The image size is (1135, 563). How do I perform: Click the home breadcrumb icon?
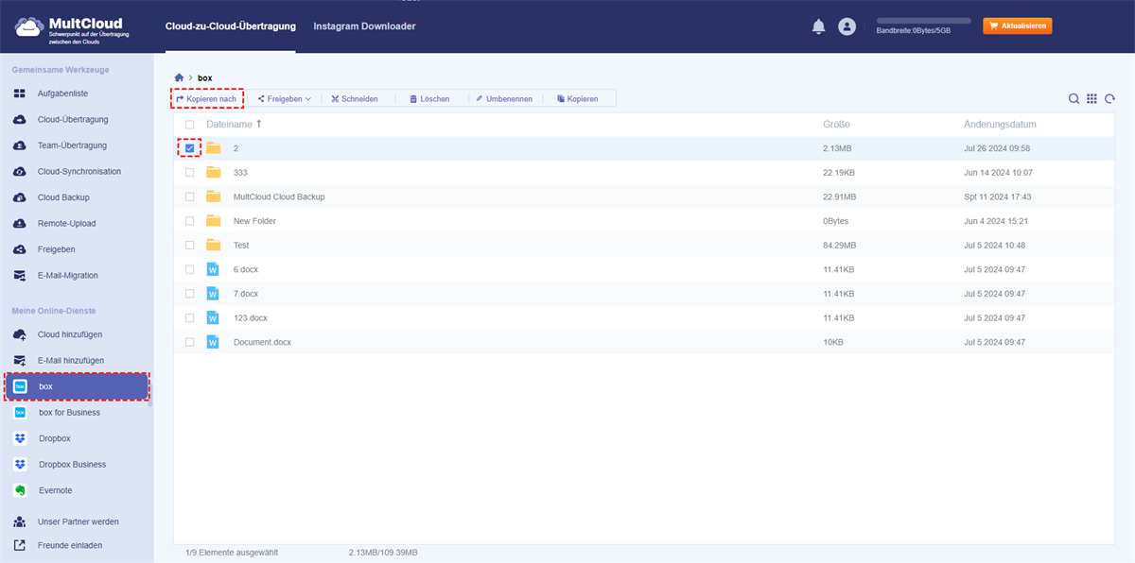[179, 77]
